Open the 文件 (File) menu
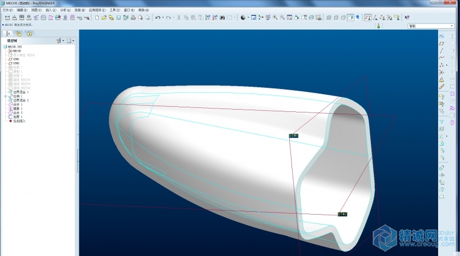This screenshot has height=256, width=460. pos(8,10)
